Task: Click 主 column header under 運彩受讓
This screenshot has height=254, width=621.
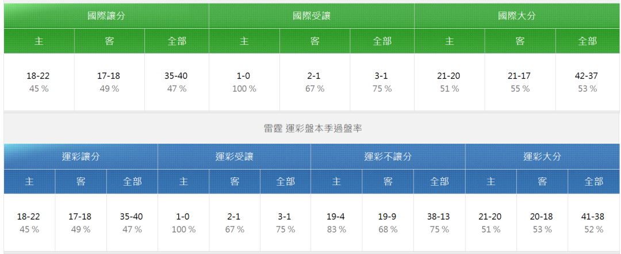Action: pyautogui.click(x=183, y=182)
